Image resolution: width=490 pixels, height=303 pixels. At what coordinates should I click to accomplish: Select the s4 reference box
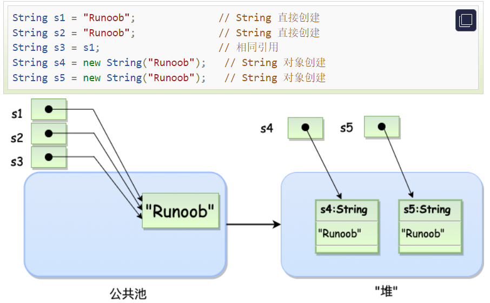click(x=305, y=128)
